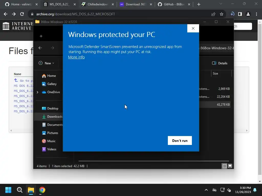Open Chrome profile avatar menu
Viewport: 262px width, 196px height.
248,14
